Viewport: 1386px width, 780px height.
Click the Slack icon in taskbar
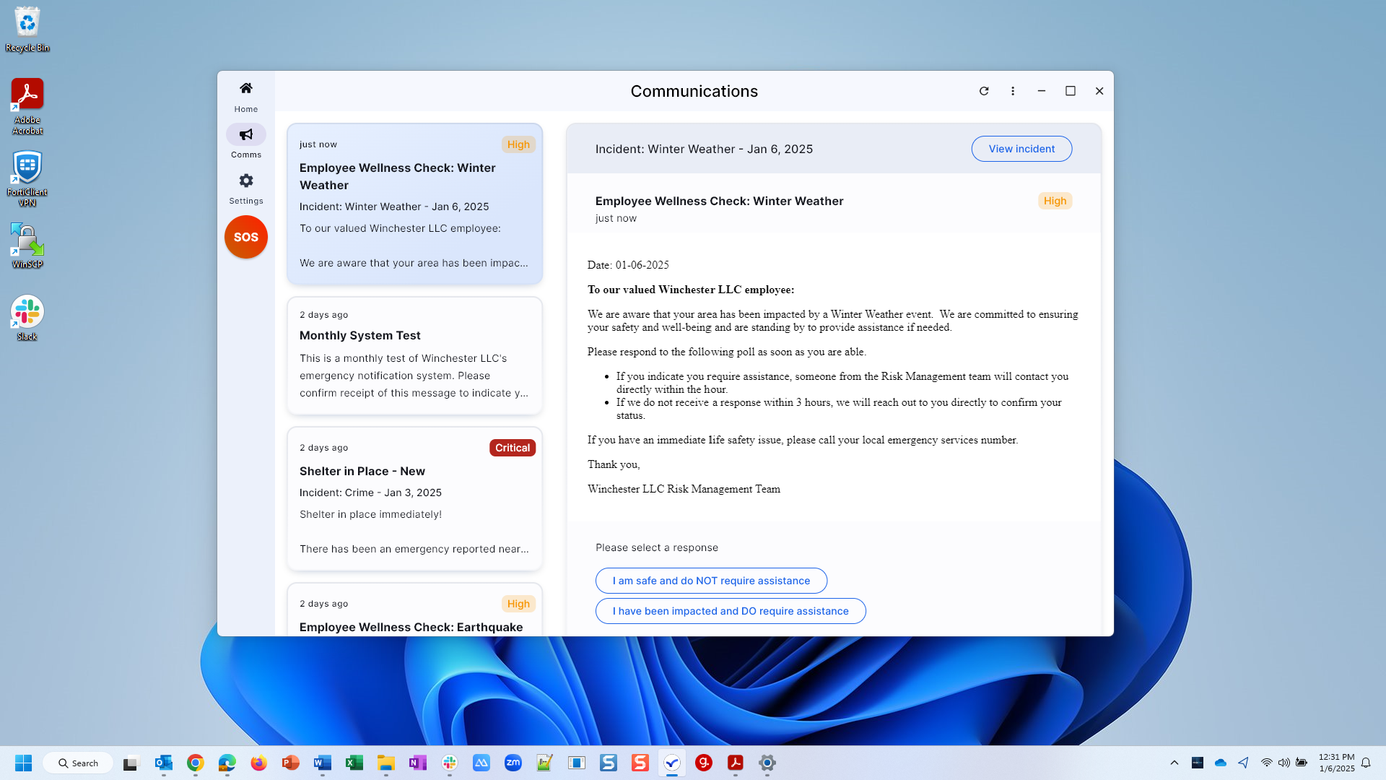pyautogui.click(x=449, y=762)
